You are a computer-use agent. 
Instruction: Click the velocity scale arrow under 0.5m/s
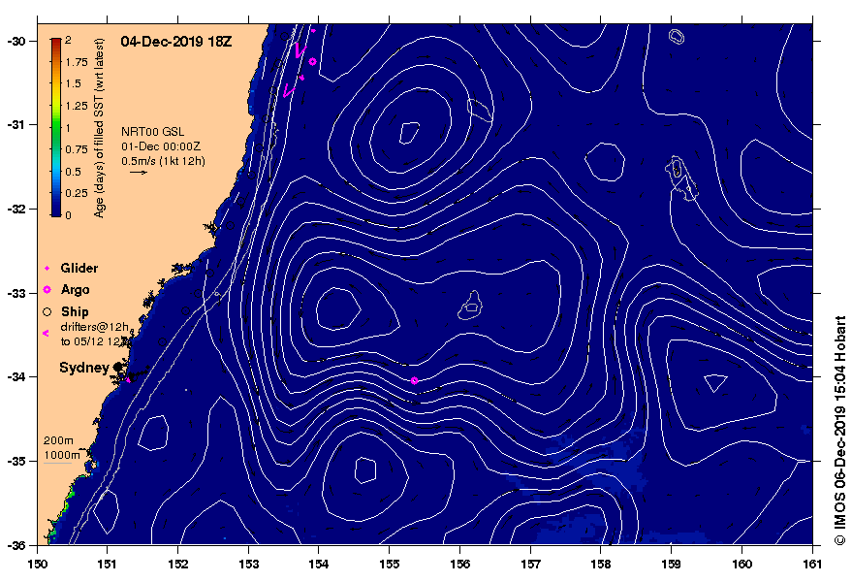[x=139, y=173]
